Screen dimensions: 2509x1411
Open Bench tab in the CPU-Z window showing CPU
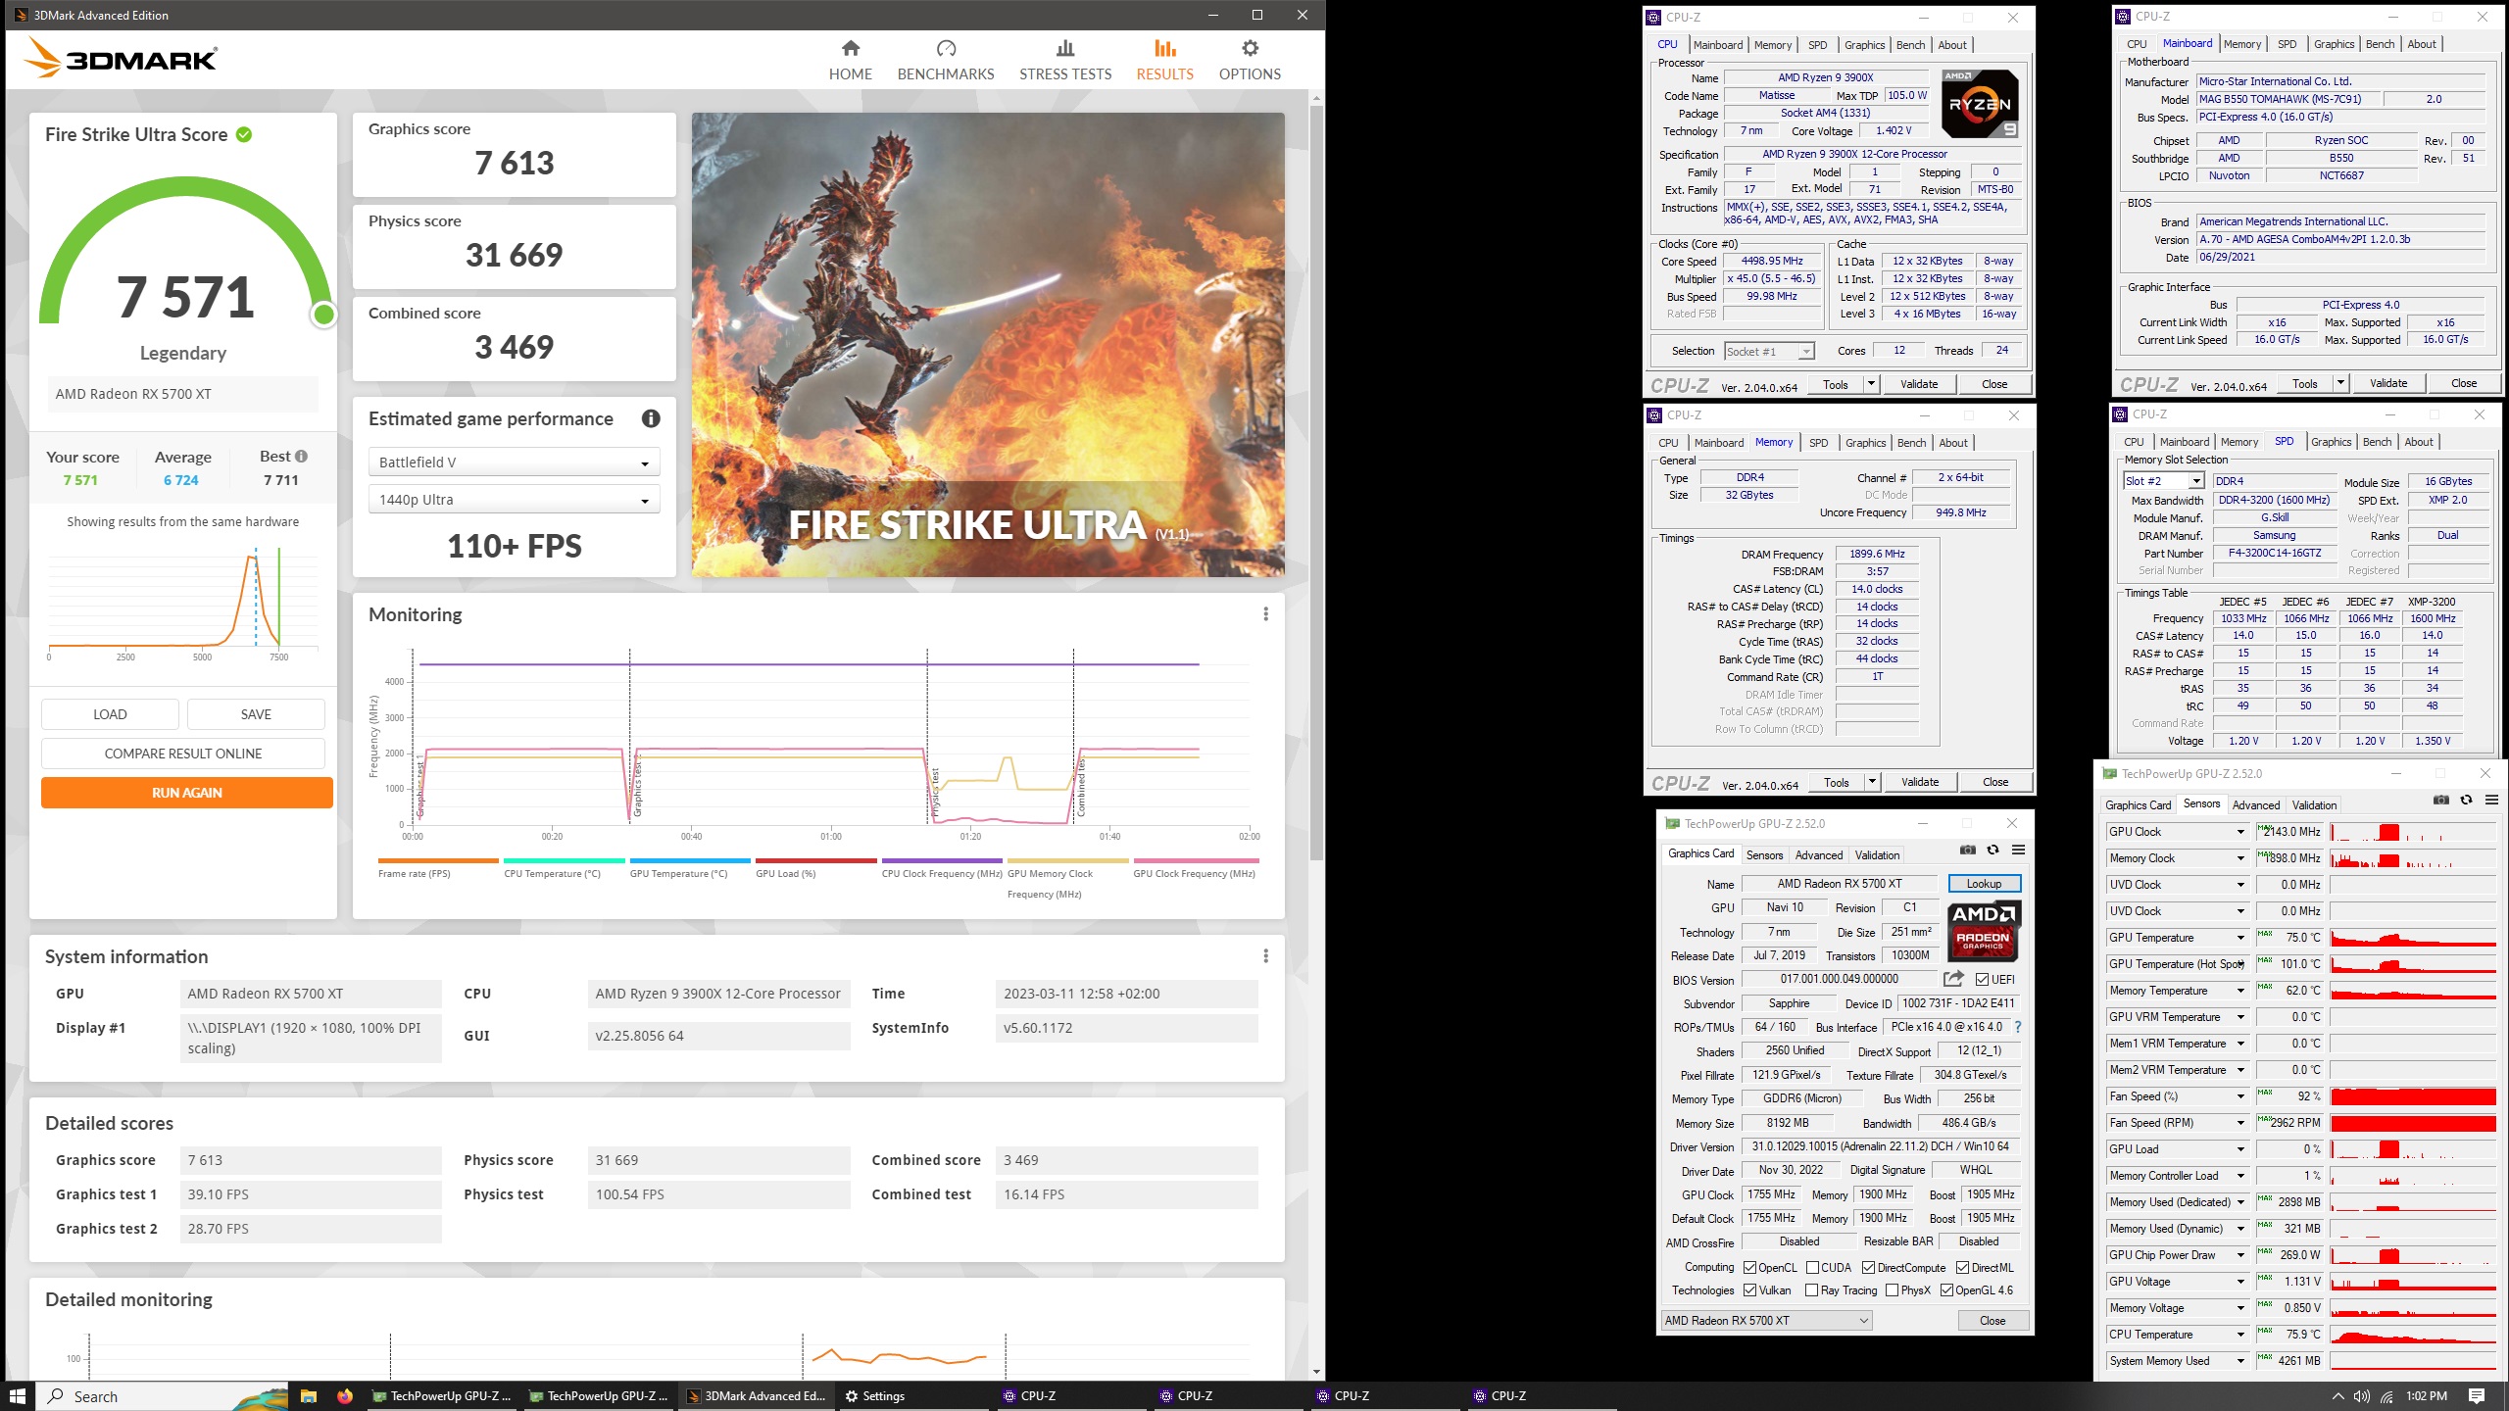tap(1910, 45)
